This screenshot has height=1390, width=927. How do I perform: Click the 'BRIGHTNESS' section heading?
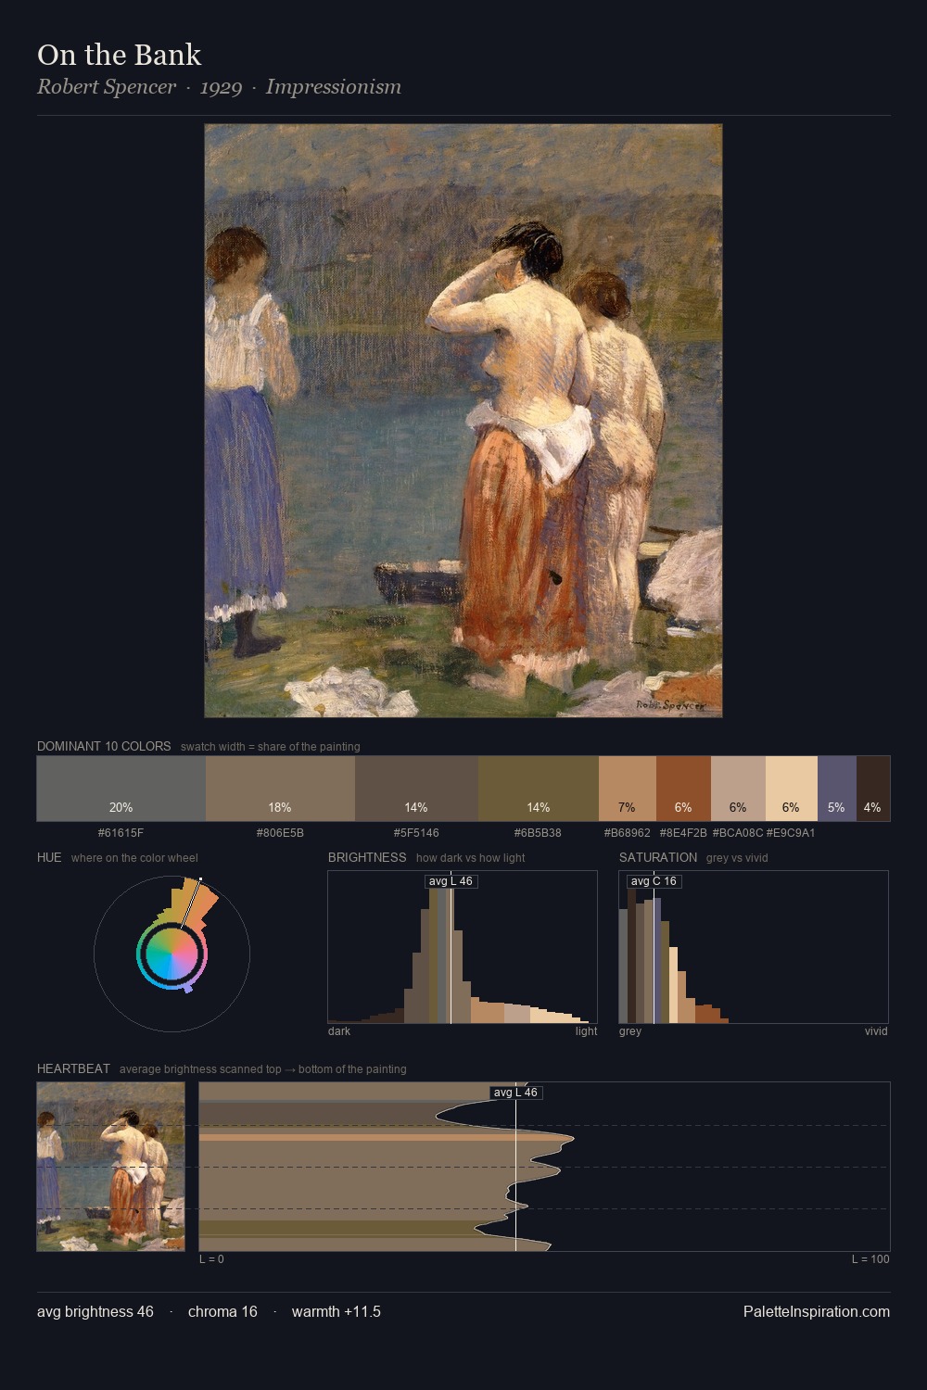367,857
